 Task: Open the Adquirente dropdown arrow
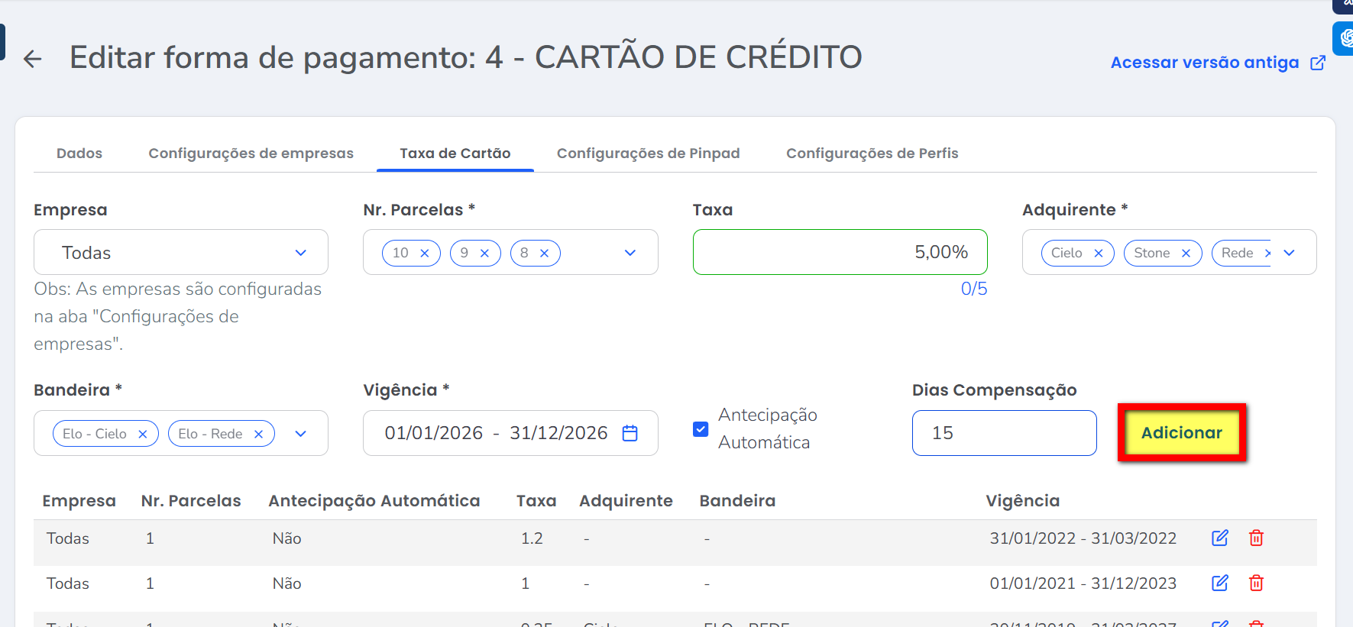coord(1290,253)
